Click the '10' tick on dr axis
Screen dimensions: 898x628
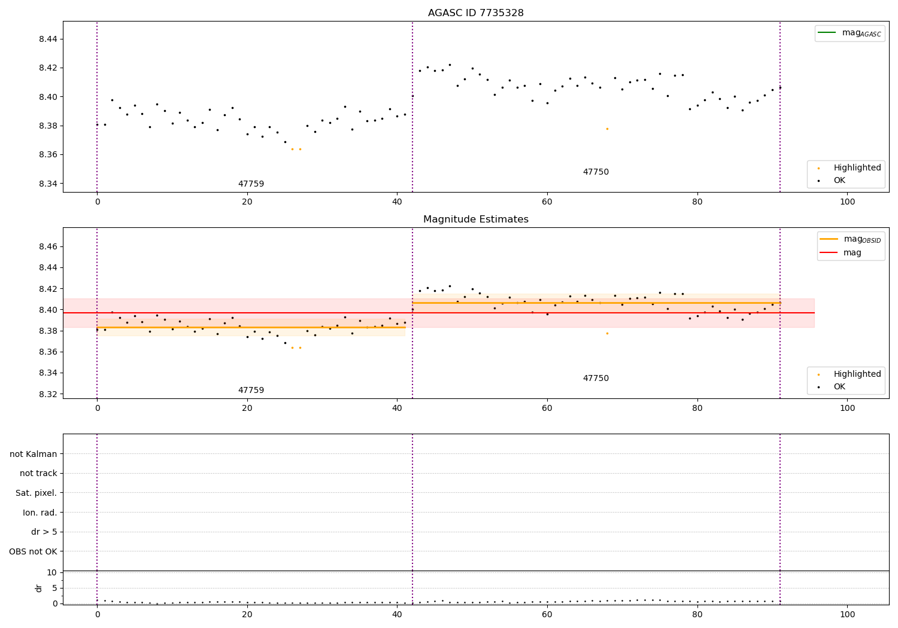52,573
